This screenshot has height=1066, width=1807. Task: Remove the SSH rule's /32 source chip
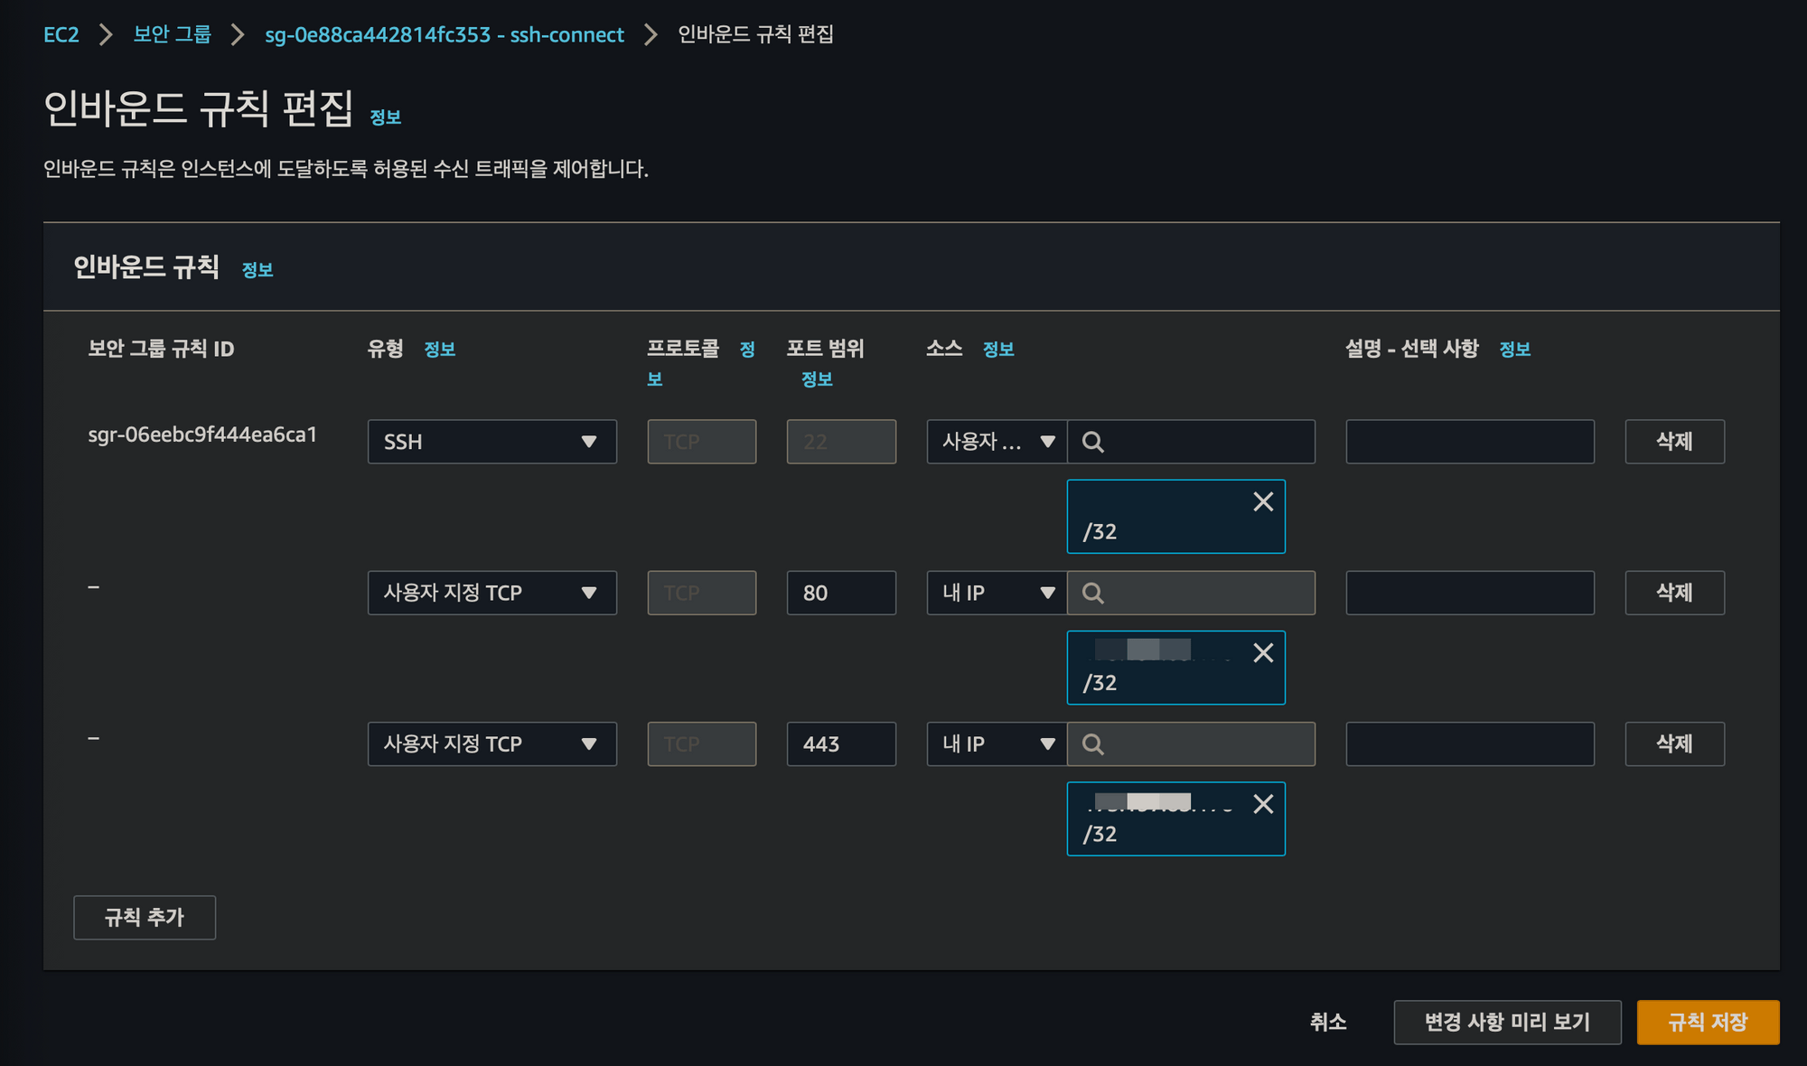(x=1263, y=501)
